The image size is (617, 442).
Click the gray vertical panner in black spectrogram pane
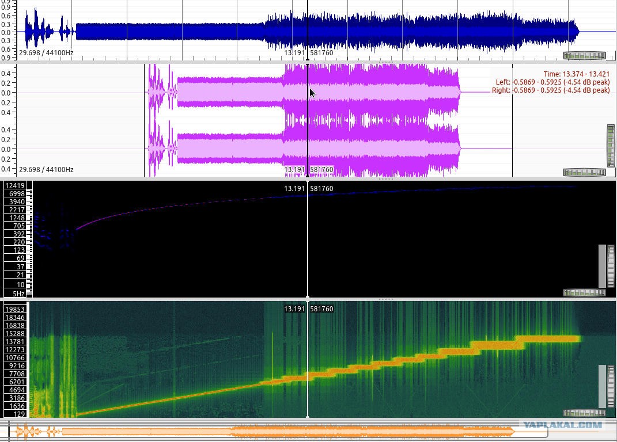coord(602,266)
